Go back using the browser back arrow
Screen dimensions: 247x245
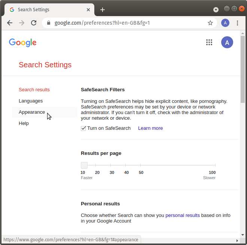(x=10, y=23)
